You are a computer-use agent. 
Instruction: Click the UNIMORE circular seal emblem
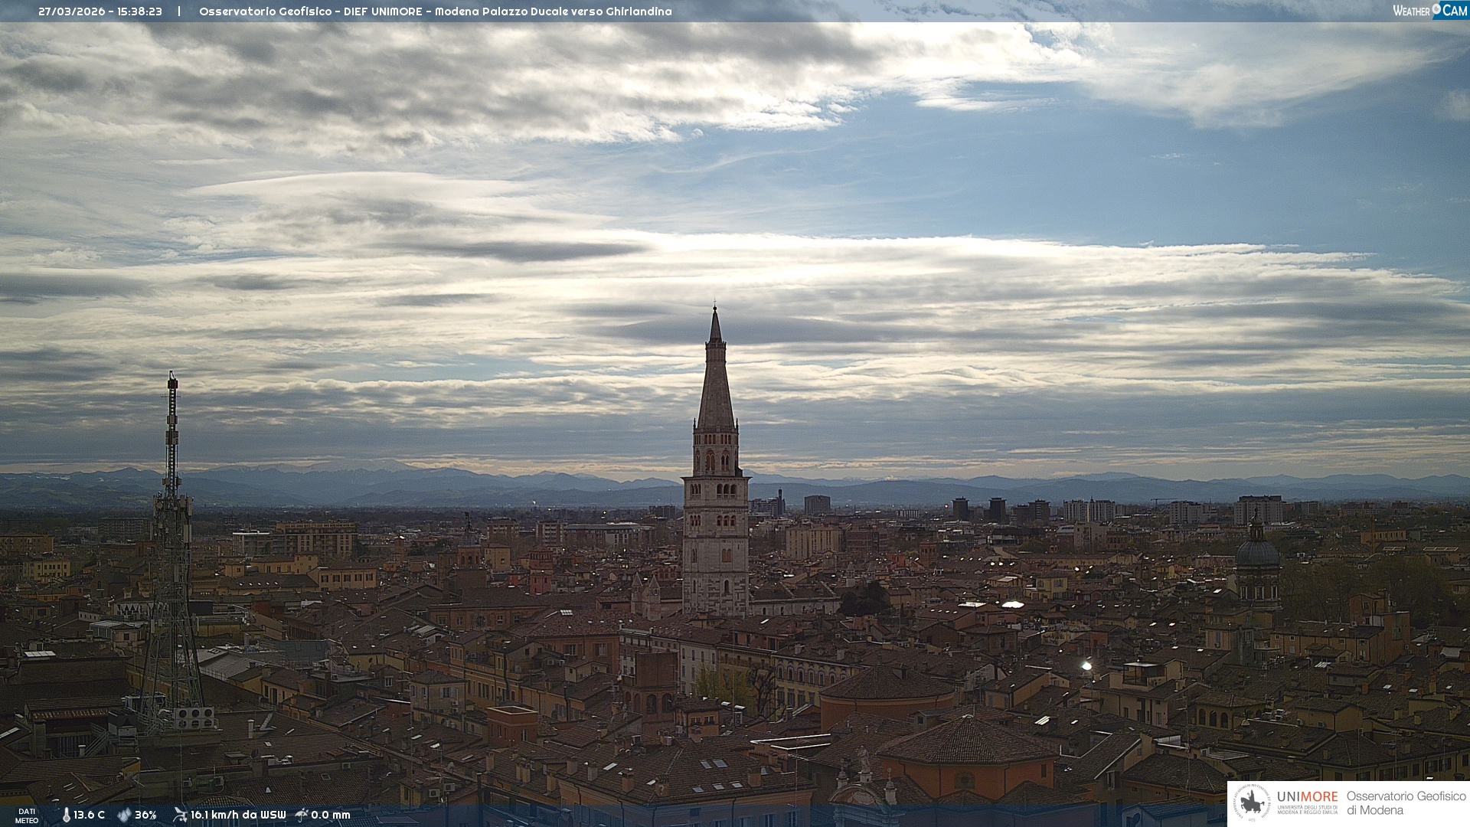pos(1252,803)
